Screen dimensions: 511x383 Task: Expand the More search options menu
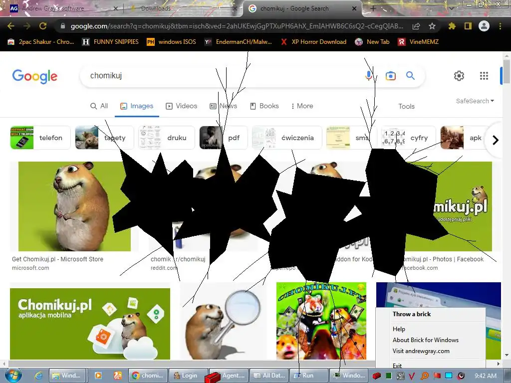(x=302, y=106)
